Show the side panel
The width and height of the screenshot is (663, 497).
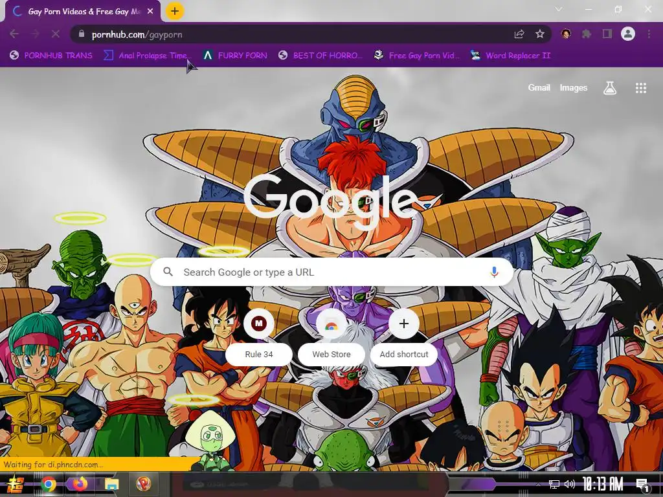[x=607, y=34]
